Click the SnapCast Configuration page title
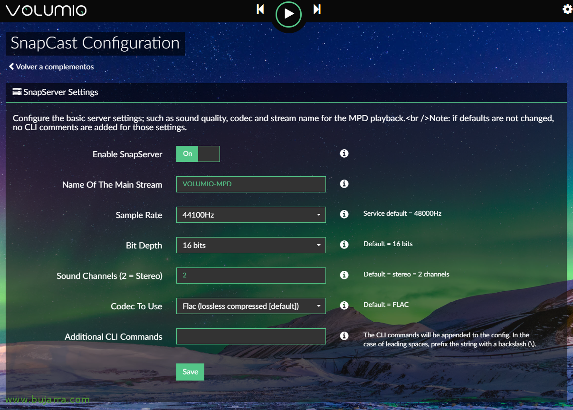Screen dimensions: 573x410 coord(95,43)
